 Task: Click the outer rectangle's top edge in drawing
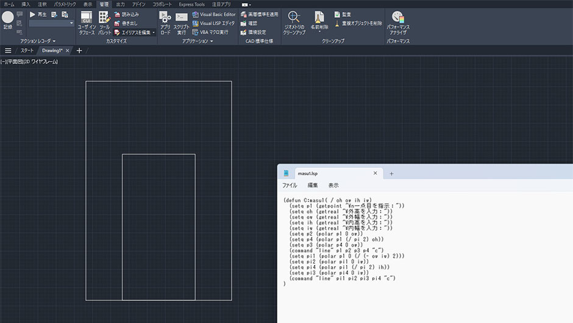158,81
